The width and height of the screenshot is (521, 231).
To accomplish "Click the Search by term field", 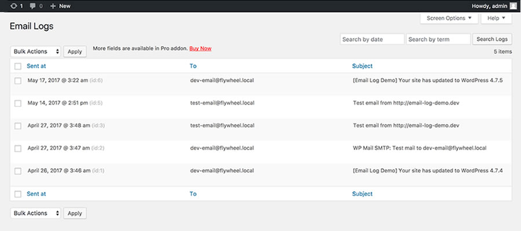I will (438, 39).
